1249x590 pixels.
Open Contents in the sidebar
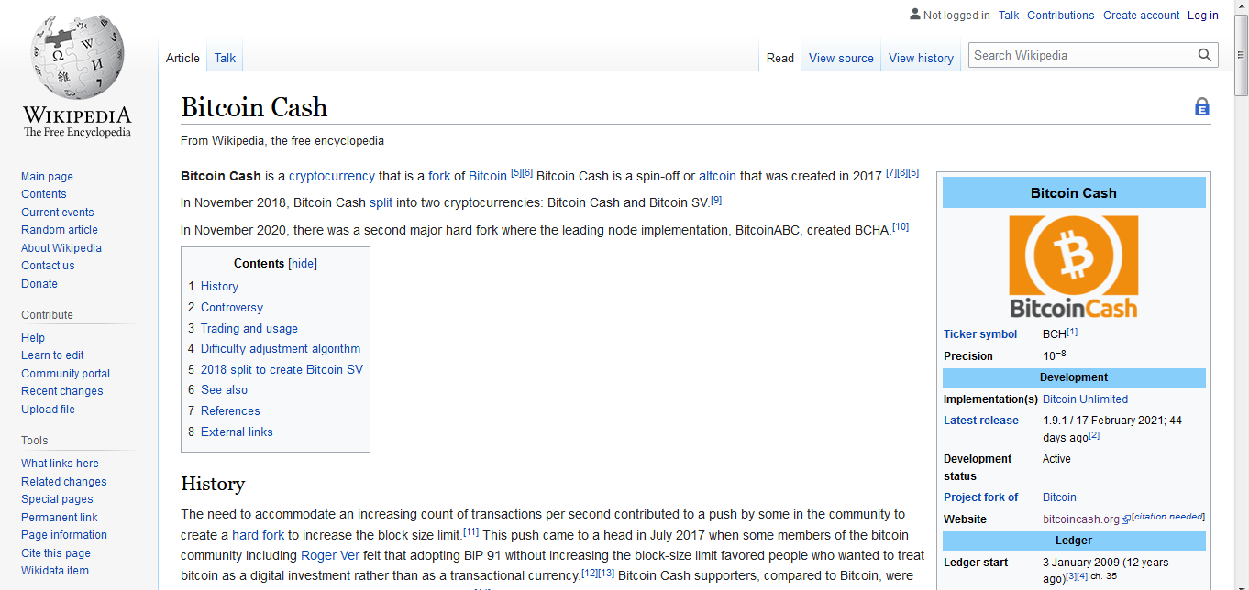click(43, 194)
